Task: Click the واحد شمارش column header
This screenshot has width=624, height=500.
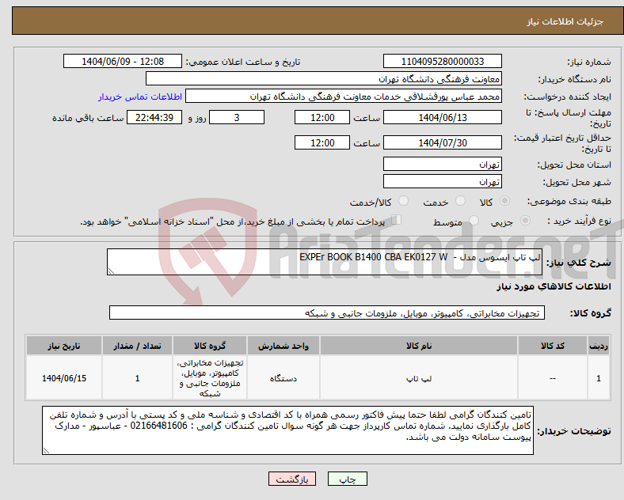Action: [283, 346]
